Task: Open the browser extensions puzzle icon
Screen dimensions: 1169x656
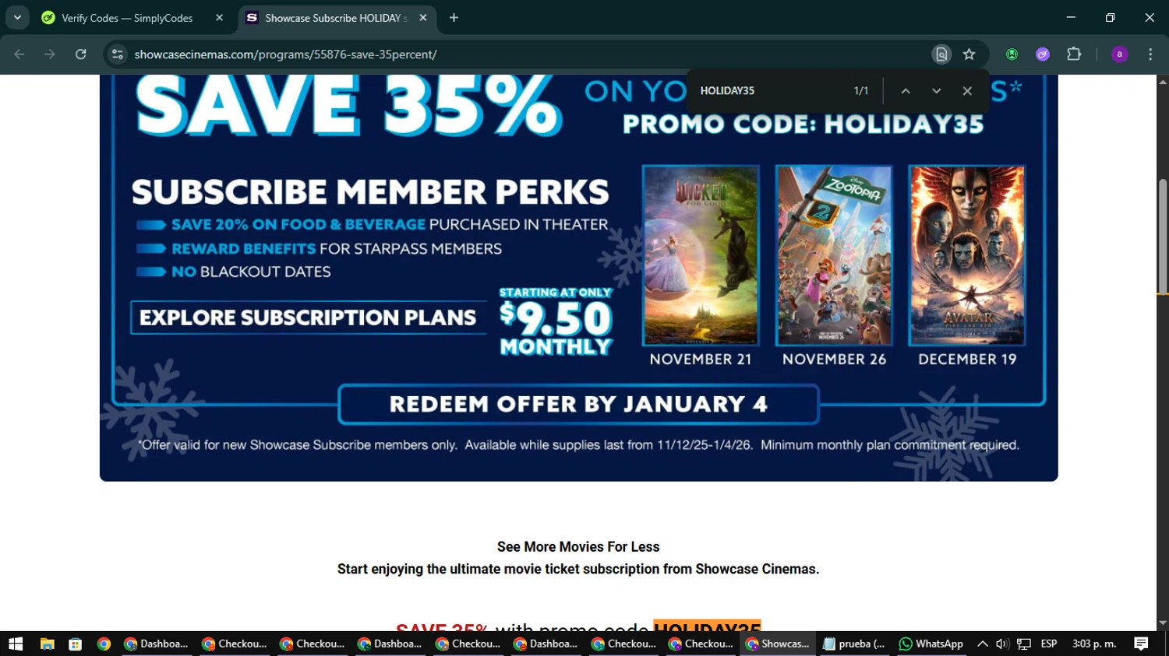Action: [x=1074, y=54]
